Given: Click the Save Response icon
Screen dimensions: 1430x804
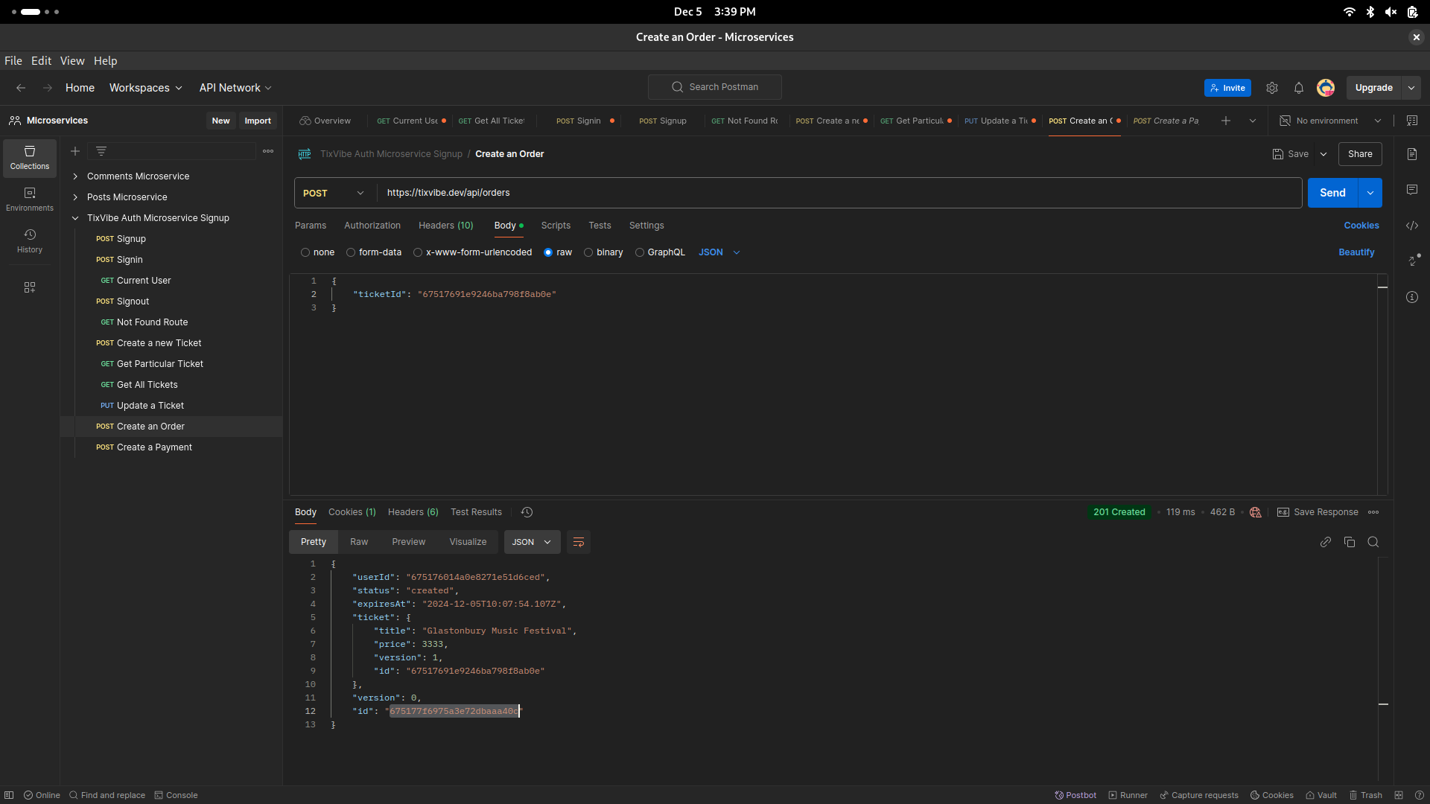Looking at the screenshot, I should (x=1283, y=511).
